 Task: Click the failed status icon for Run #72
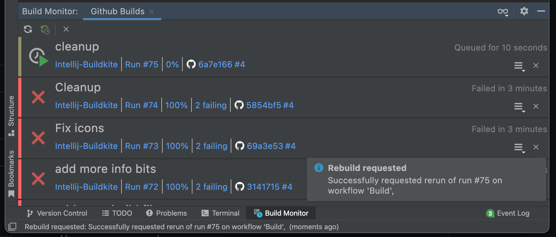point(38,179)
